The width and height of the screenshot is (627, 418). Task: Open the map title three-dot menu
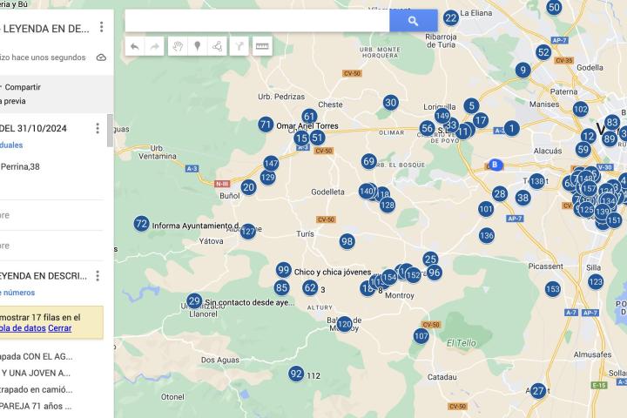click(x=102, y=27)
